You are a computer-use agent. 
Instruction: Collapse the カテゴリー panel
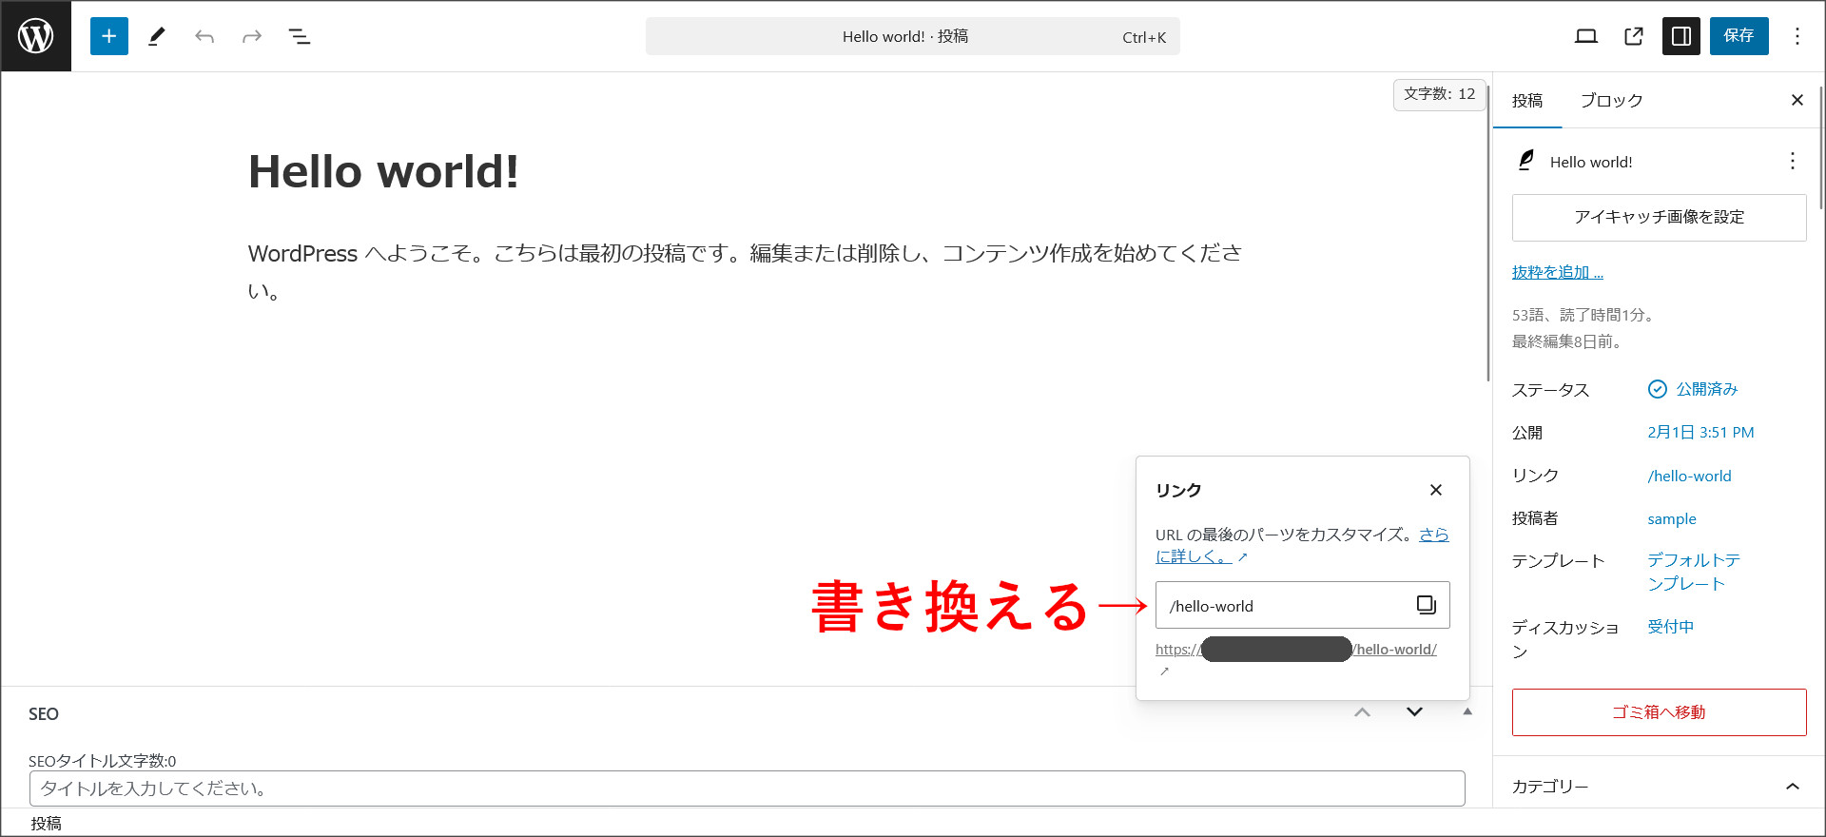(1792, 787)
